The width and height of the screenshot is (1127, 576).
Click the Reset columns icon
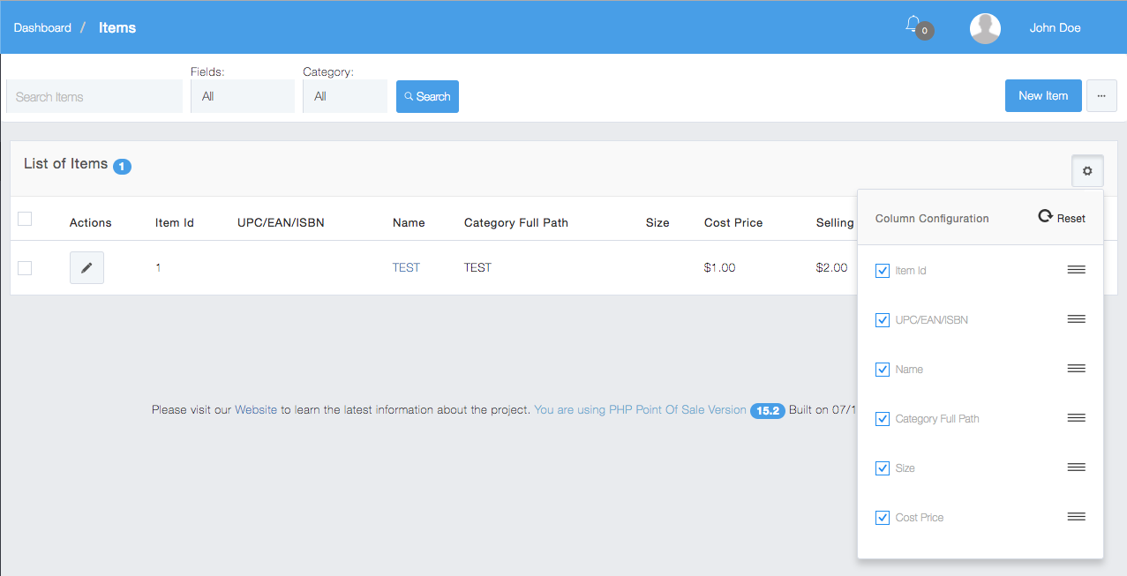[1046, 217]
